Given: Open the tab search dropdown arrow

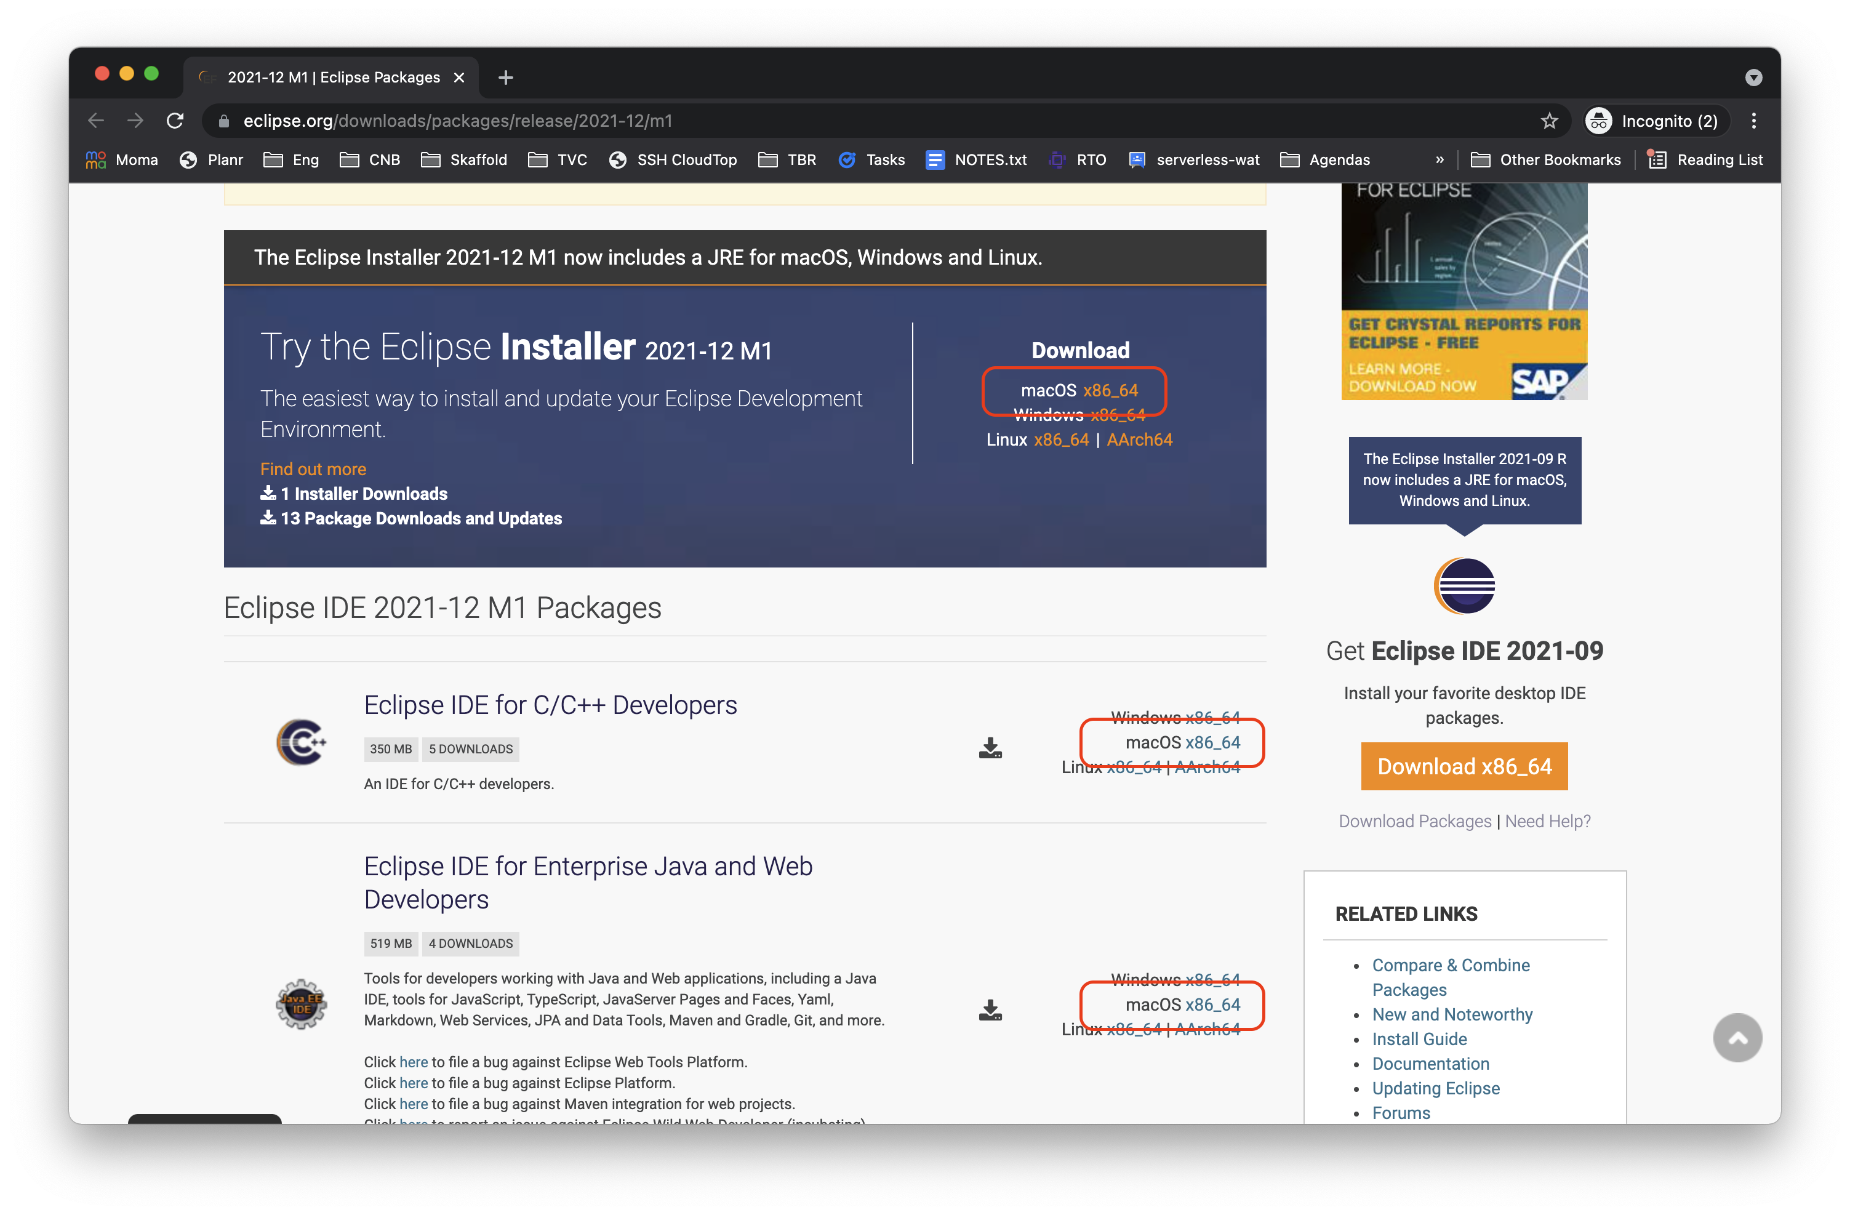Looking at the screenshot, I should point(1753,77).
